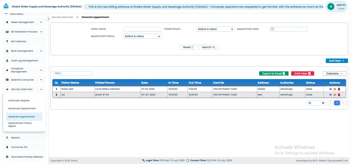Click the Add New button
This screenshot has height=164, width=351.
point(337,61)
